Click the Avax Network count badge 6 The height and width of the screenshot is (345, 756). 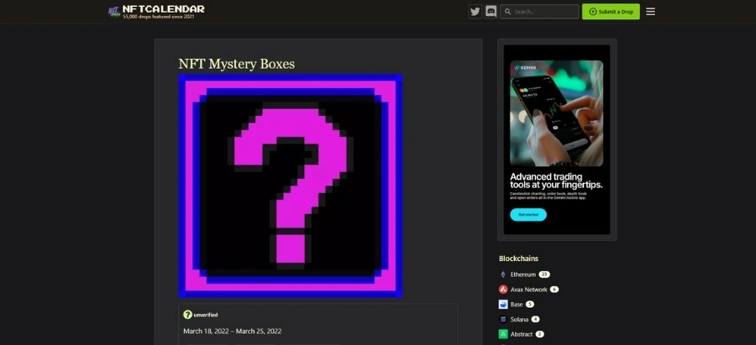coord(554,290)
